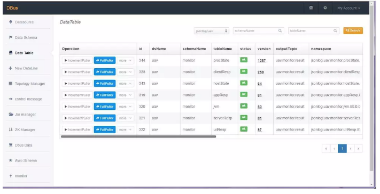Go to last page with double-right arrow
This screenshot has height=194, width=380.
coord(359,149)
